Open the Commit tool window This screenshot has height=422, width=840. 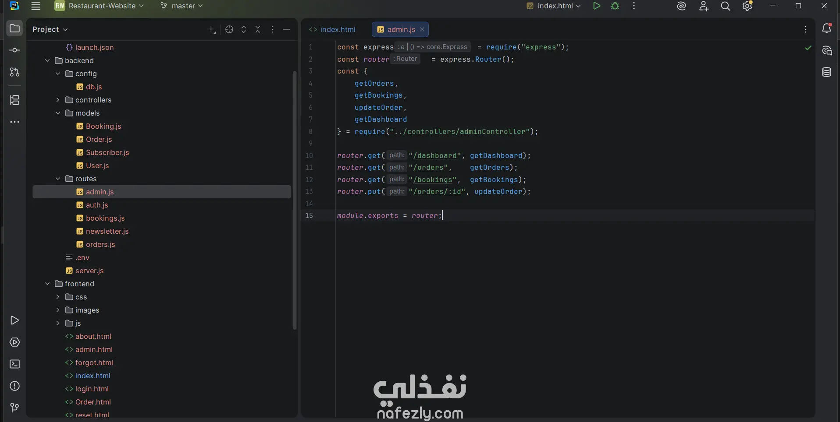[14, 50]
